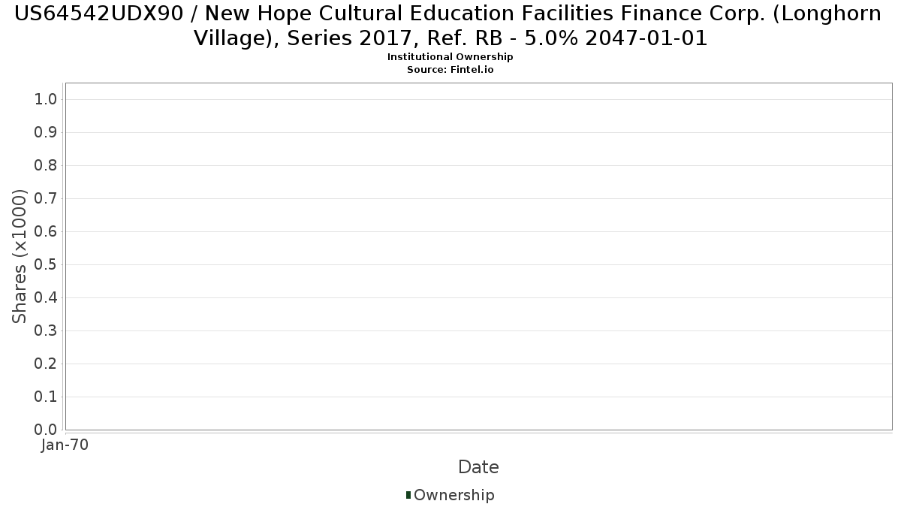Select the Institutional Ownership subtitle
Screen dimensions: 901x507
(450, 57)
